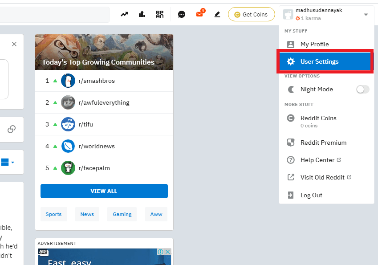Click the Reddit Coins coin icon
The image size is (378, 265).
291,118
